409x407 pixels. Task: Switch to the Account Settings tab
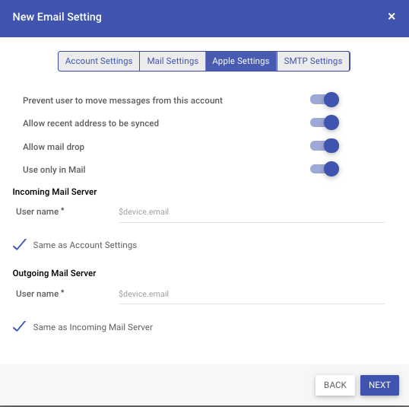point(99,61)
